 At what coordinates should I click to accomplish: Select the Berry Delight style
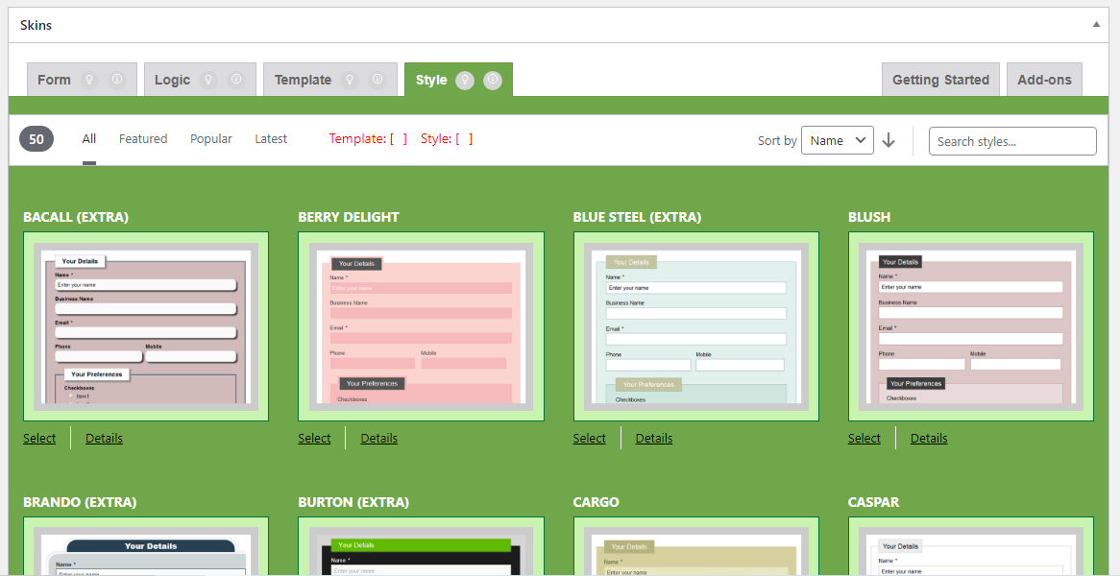pos(314,439)
